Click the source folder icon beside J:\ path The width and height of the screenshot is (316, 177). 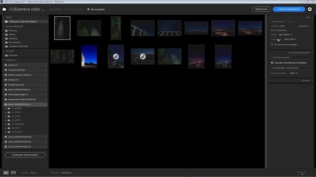[x=4, y=9]
